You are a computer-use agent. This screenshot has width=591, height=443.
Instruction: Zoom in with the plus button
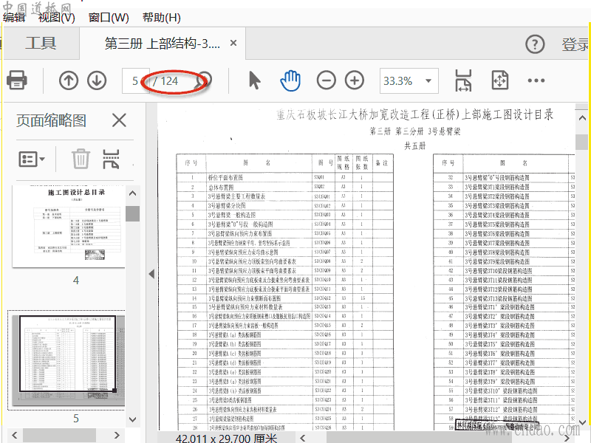click(x=355, y=80)
